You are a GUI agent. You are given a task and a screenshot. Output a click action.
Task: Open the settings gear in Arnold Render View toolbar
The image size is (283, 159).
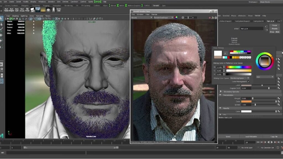[216, 17]
